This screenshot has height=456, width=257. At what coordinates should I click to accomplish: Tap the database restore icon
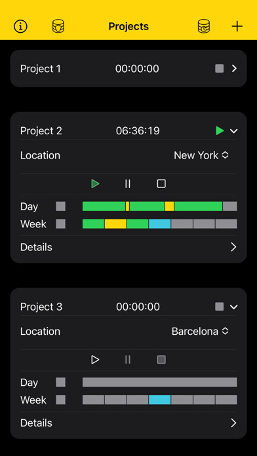[203, 26]
